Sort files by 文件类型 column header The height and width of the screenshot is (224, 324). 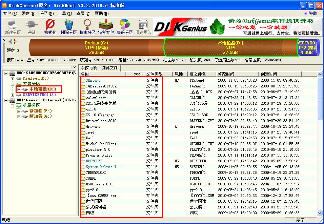point(159,74)
